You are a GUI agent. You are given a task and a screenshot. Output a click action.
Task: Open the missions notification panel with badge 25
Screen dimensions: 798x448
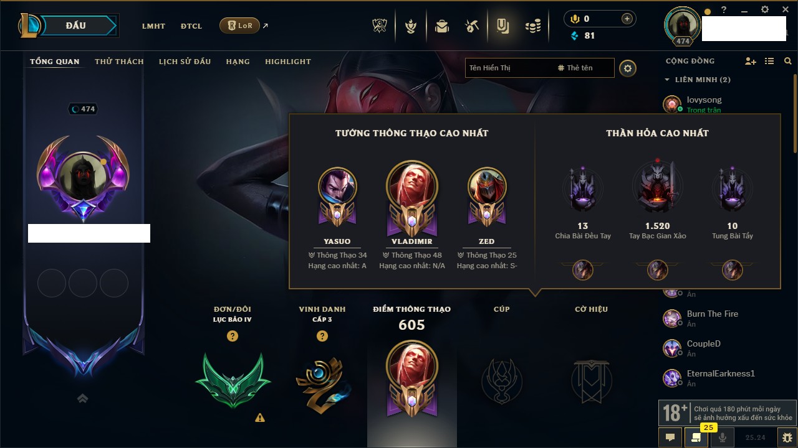[696, 437]
